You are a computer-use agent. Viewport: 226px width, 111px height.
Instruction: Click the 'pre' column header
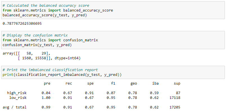[x=47, y=83]
